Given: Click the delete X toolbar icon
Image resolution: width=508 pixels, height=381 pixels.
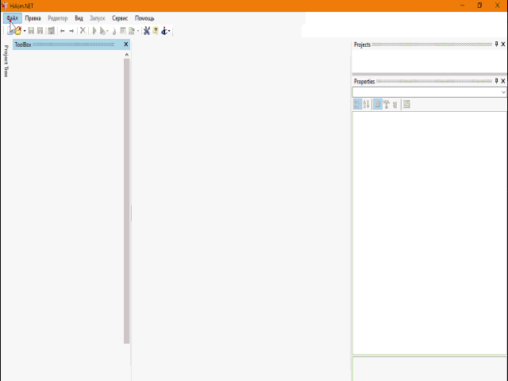Looking at the screenshot, I should tap(83, 31).
